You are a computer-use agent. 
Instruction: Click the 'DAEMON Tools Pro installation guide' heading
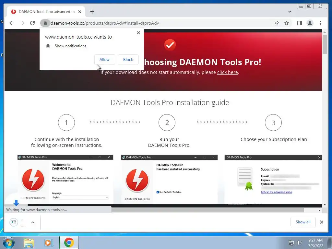tap(170, 102)
